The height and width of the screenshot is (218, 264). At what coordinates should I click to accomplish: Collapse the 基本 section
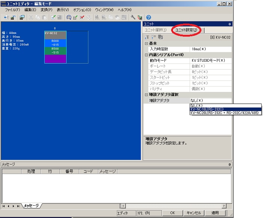click(x=146, y=43)
